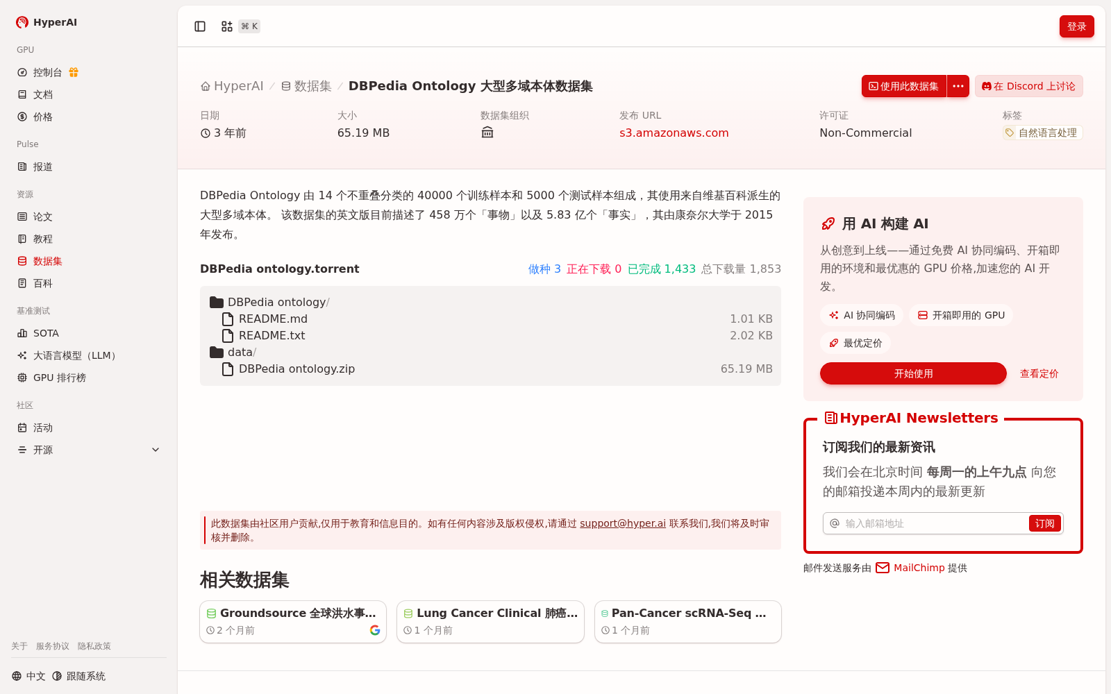Click the HyperAI logo in sidebar

point(47,22)
